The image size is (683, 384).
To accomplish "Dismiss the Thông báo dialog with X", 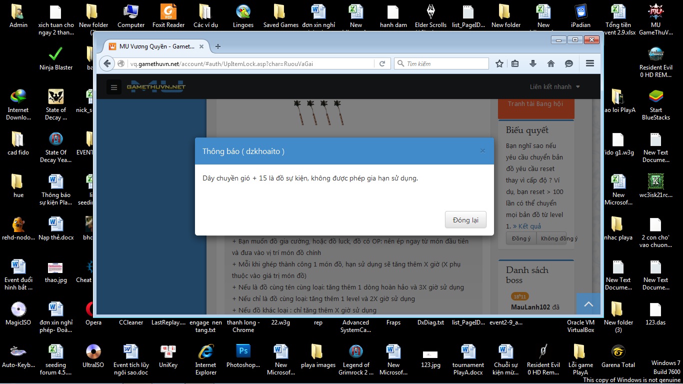I will point(482,150).
